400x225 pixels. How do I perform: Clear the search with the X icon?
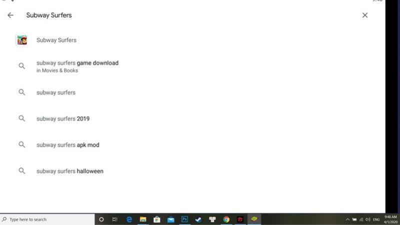364,15
